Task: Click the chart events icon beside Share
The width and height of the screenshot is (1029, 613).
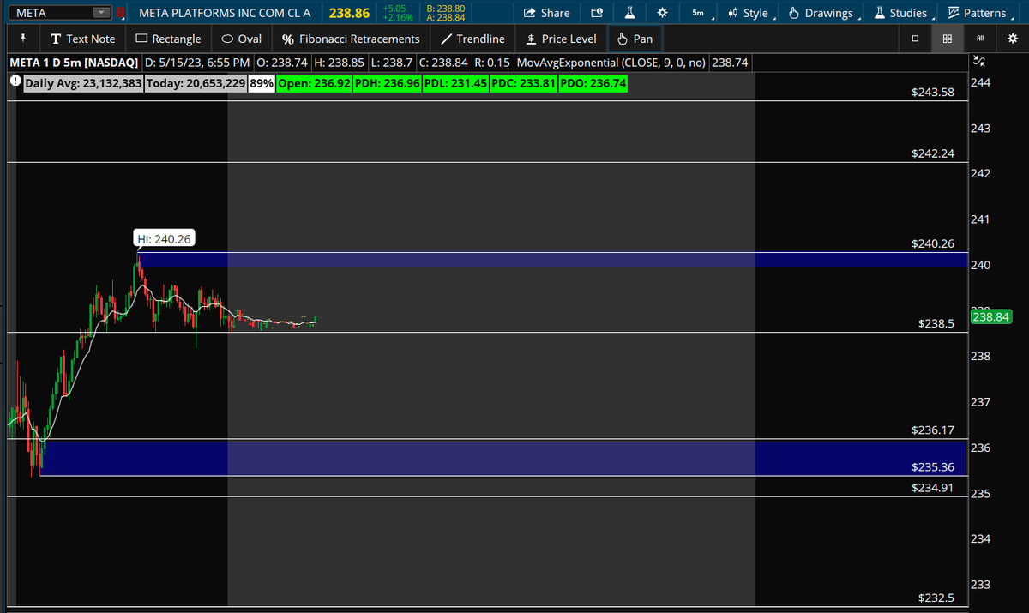Action: [x=597, y=13]
